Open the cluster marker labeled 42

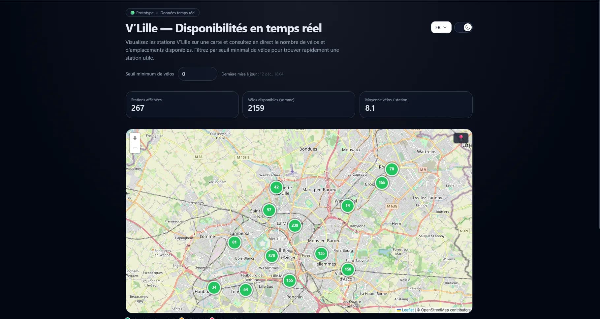276,187
